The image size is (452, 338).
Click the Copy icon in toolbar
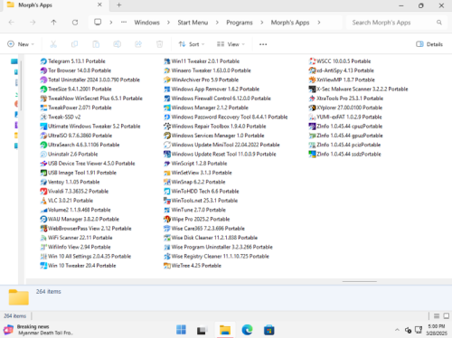coord(74,44)
